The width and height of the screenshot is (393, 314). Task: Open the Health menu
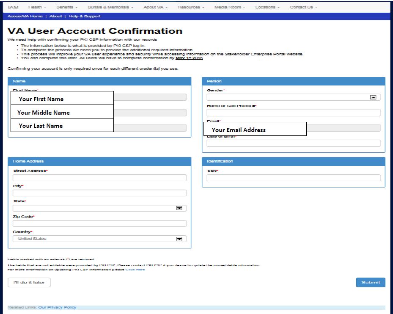click(x=37, y=7)
